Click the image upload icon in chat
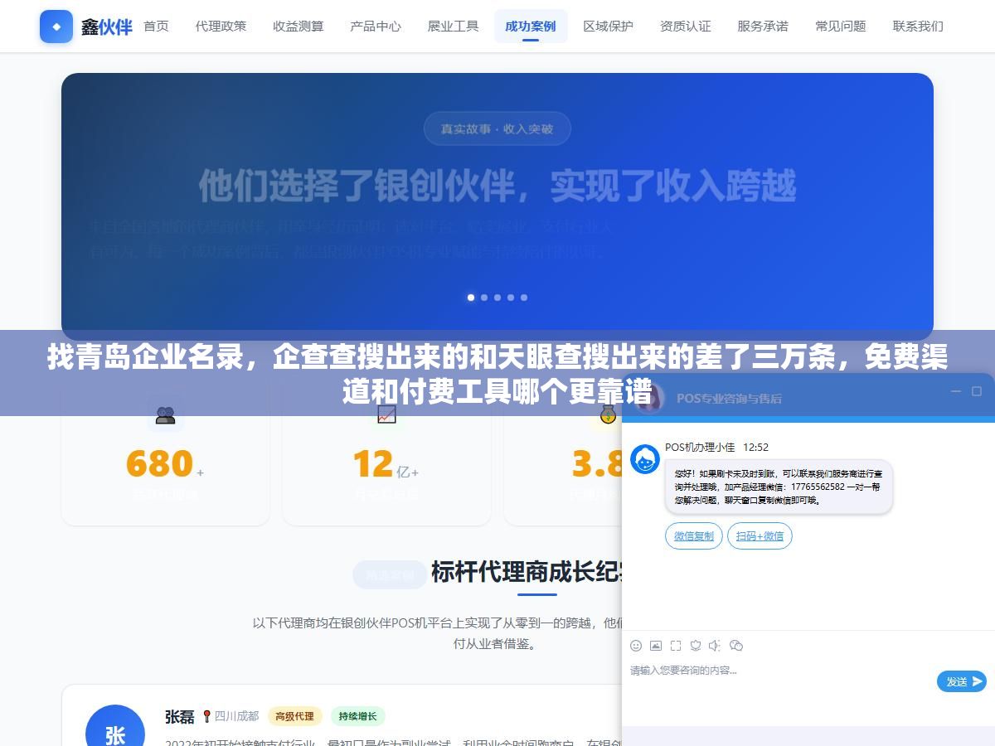The height and width of the screenshot is (746, 995). point(656,646)
